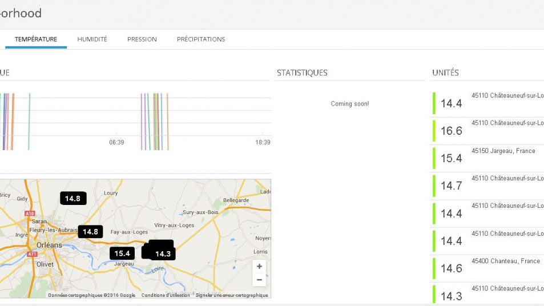
Task: Click the Bellegarde label on map
Action: click(236, 200)
